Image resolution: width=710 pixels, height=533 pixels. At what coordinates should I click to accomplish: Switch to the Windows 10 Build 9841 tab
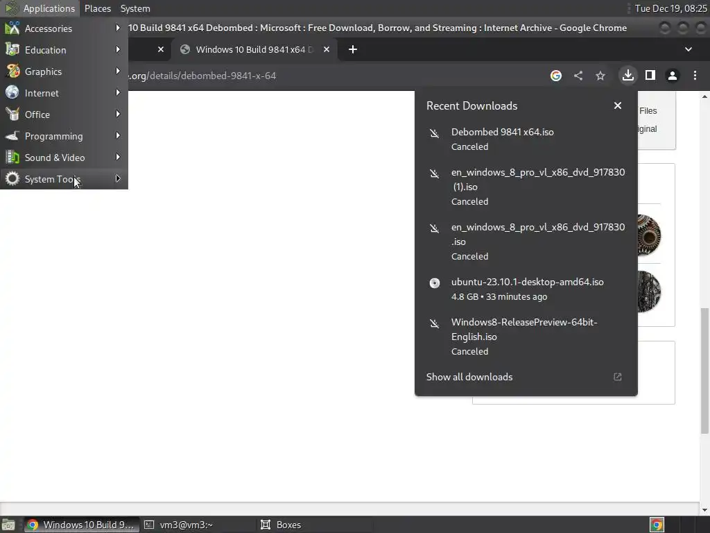254,49
